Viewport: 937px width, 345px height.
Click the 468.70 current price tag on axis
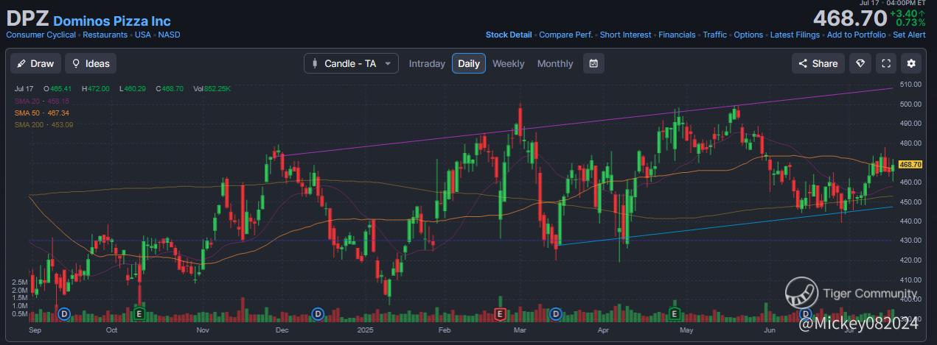click(911, 165)
